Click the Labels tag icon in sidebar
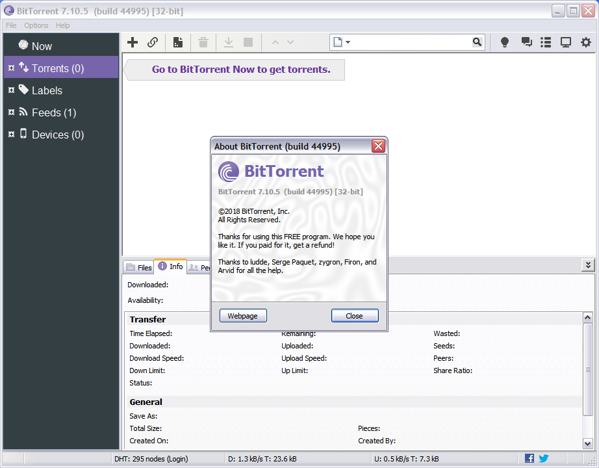599x468 pixels. point(23,90)
